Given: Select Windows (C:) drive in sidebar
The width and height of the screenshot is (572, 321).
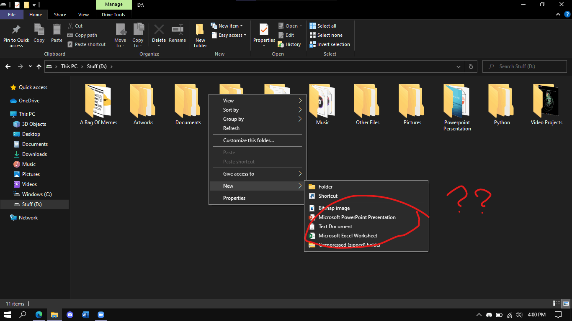Looking at the screenshot, I should click(x=37, y=194).
